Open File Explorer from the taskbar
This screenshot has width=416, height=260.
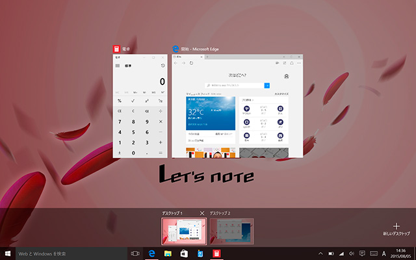168,253
